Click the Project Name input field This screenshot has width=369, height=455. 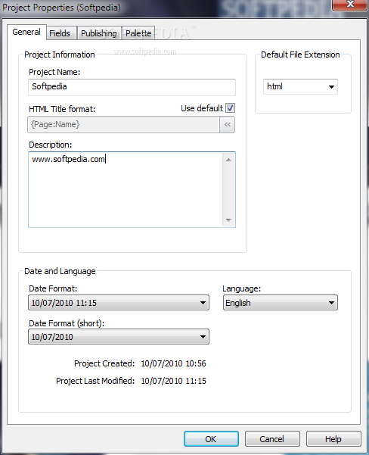132,87
